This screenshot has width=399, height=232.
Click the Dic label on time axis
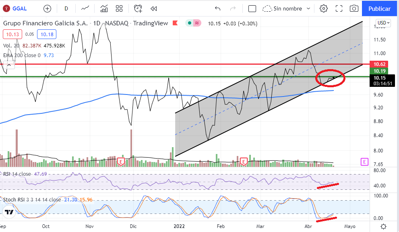click(x=133, y=226)
